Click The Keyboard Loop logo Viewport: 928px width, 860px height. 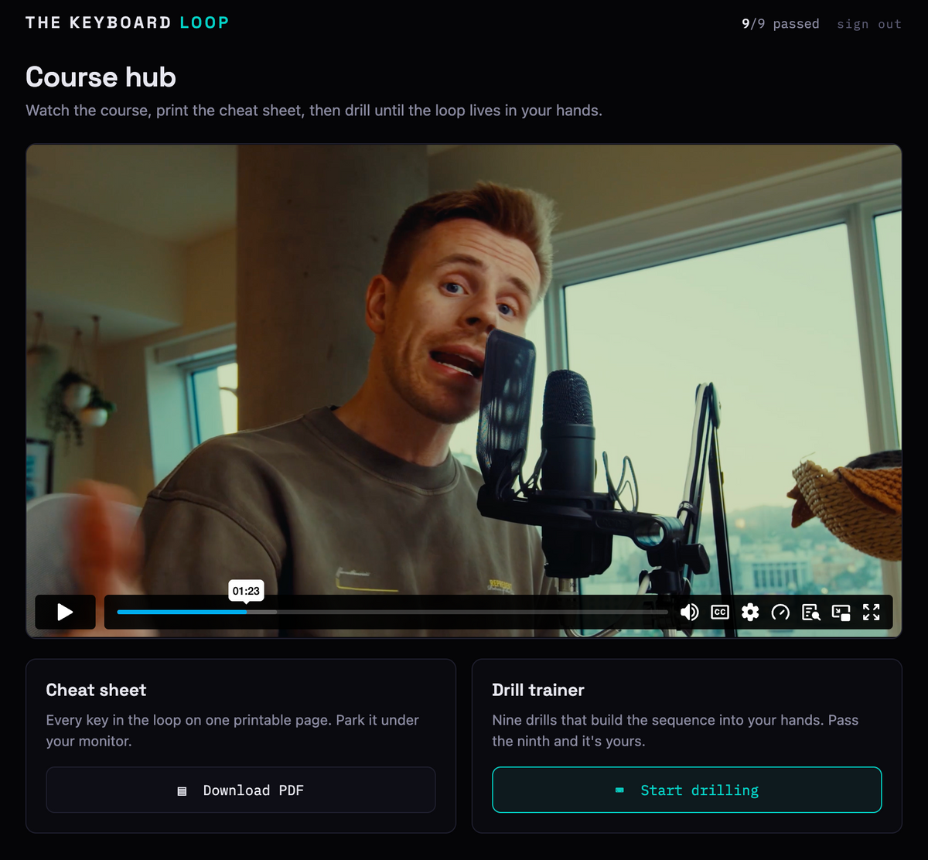(x=128, y=22)
